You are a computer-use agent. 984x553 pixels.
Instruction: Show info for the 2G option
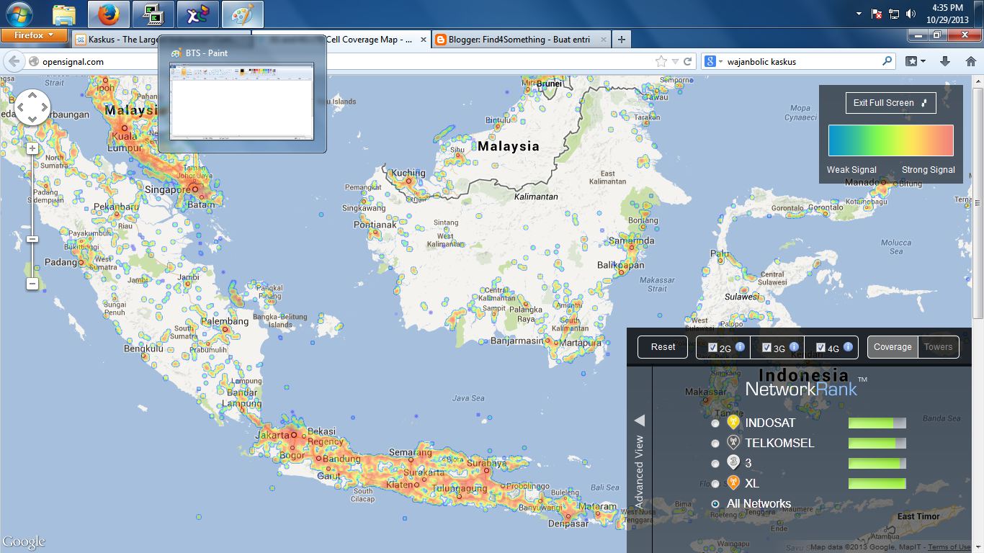click(x=739, y=347)
